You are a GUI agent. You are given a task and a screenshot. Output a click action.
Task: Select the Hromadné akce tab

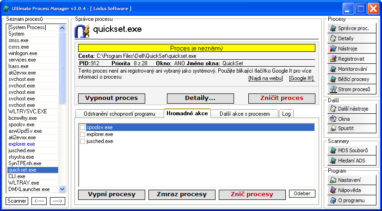pos(187,113)
